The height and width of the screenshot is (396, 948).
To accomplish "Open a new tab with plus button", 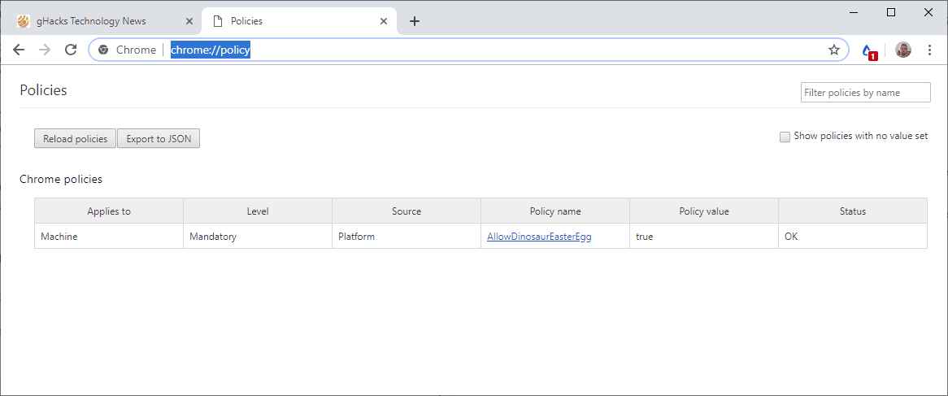I will (414, 21).
